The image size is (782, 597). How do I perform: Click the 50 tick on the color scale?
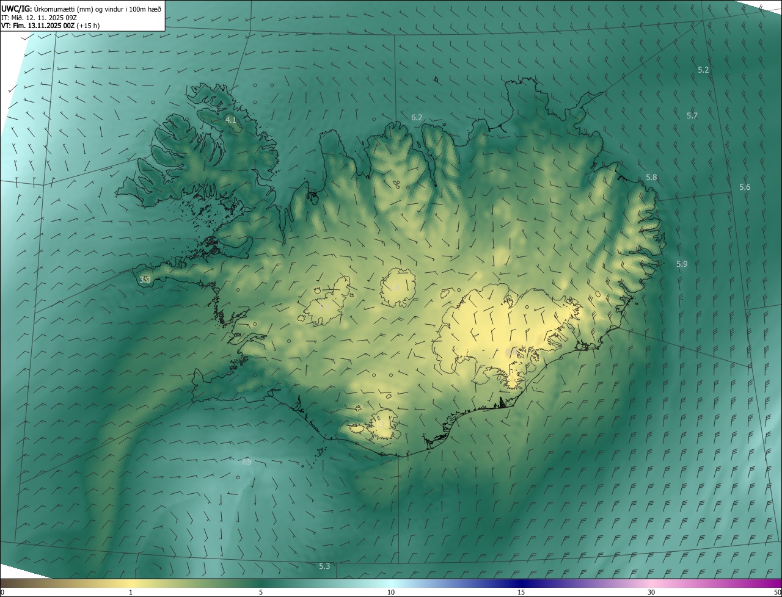point(777,592)
